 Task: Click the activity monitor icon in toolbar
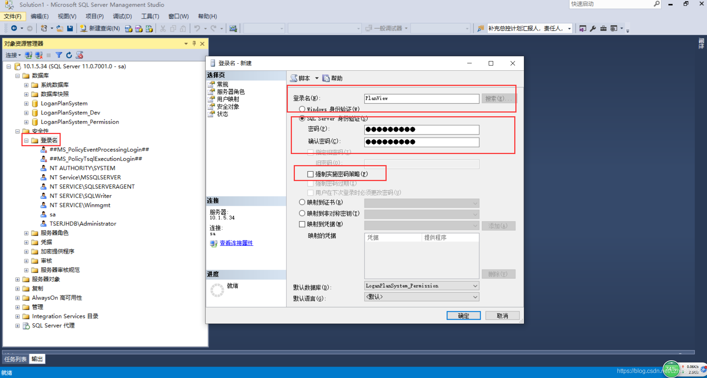click(x=233, y=29)
